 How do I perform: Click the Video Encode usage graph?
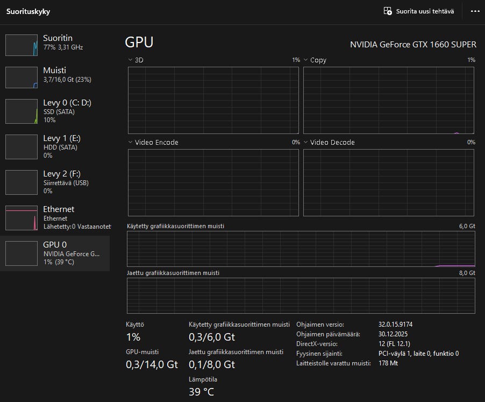pos(213,183)
